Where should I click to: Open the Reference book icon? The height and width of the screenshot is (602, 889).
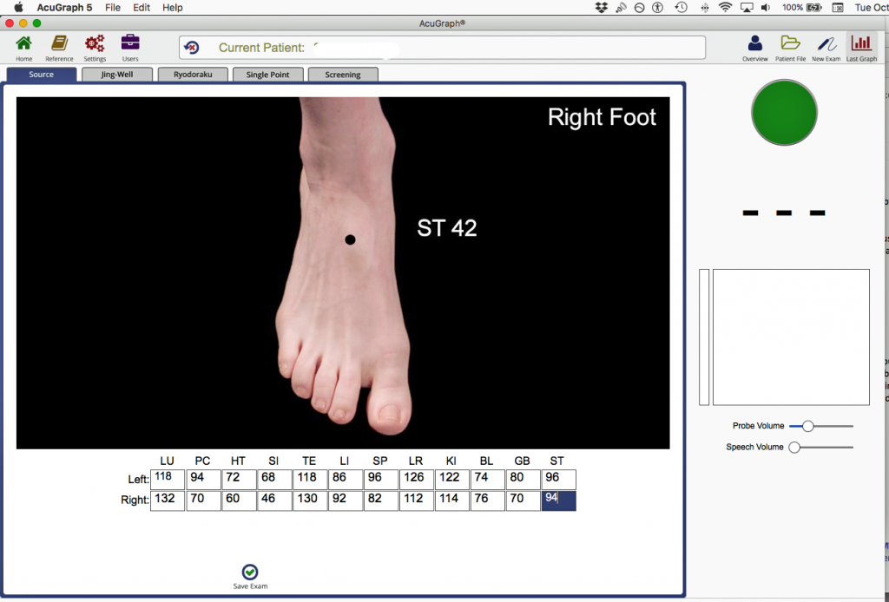pos(59,48)
